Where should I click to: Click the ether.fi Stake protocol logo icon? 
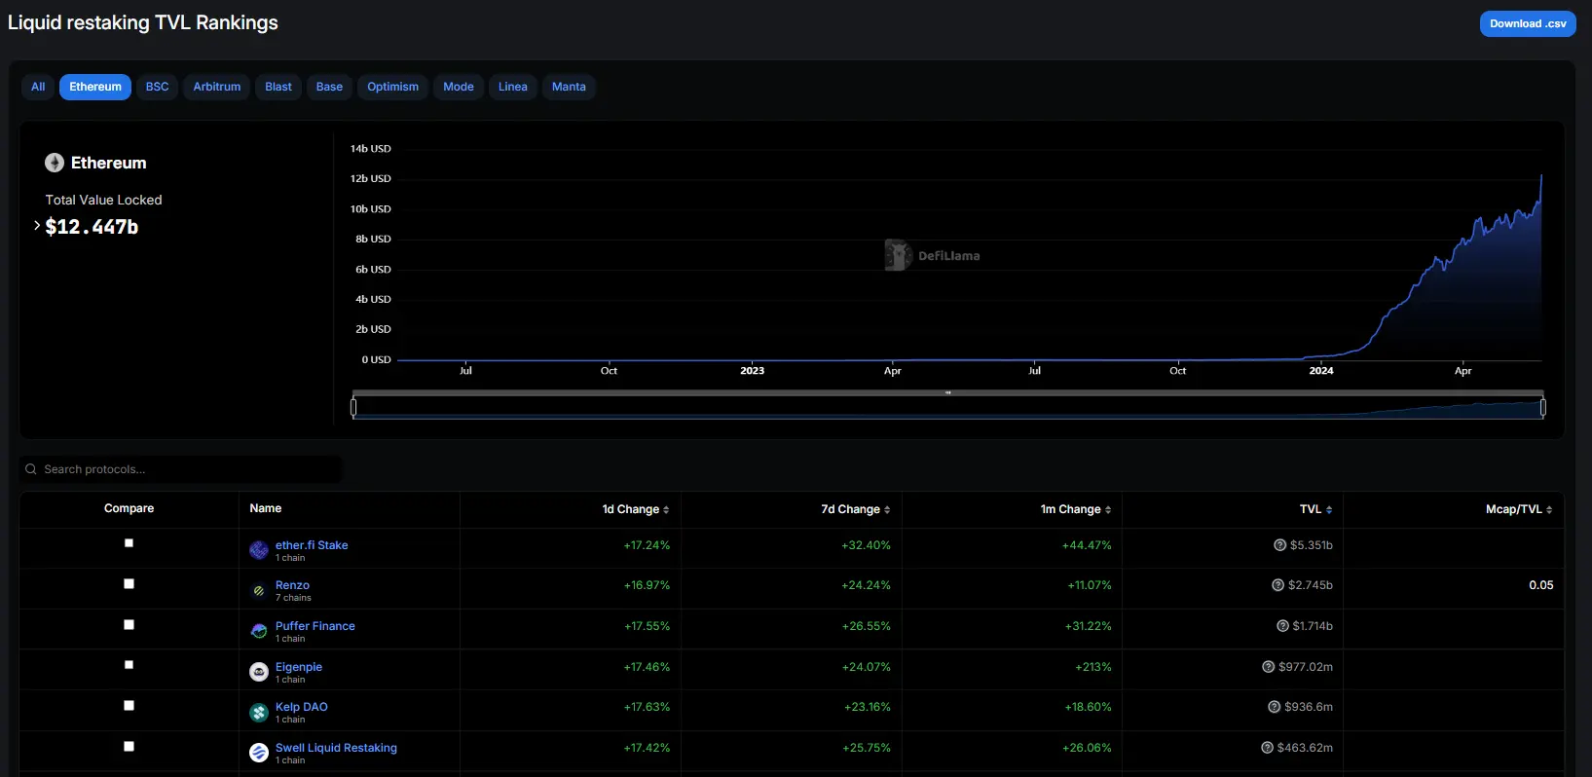click(259, 550)
